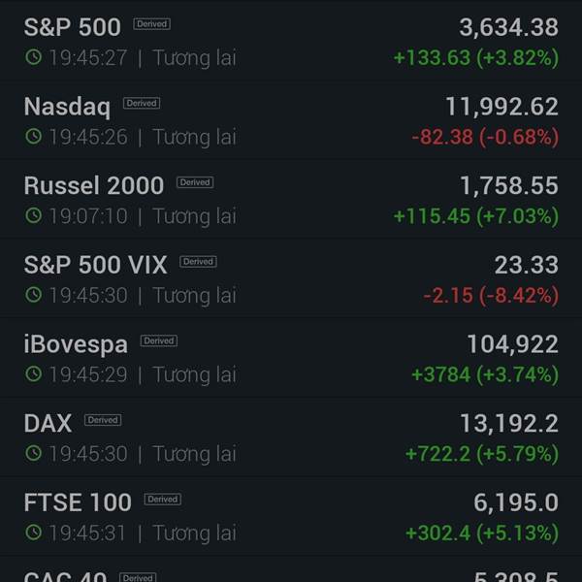Click the clock icon under S&P 500 VIX
Image resolution: width=582 pixels, height=582 pixels.
33,295
